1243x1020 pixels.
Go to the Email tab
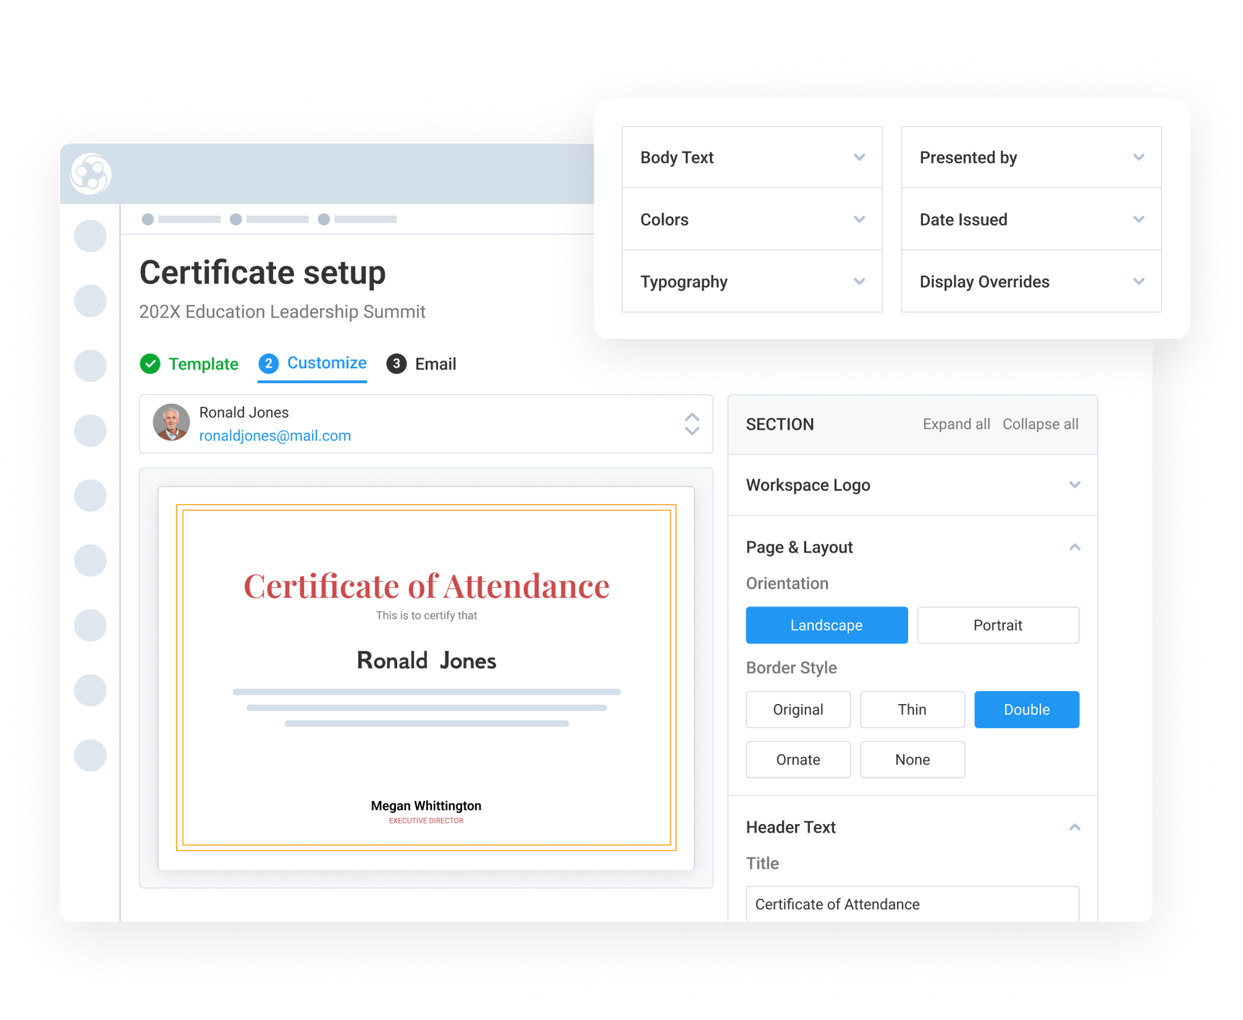[421, 364]
